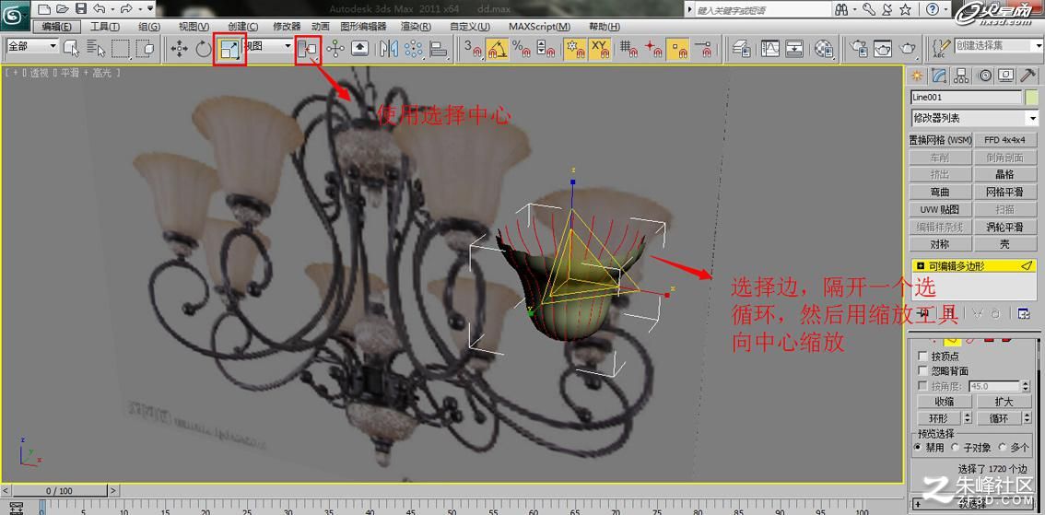Screen dimensions: 1045x515
Task: Toggle the Window/Crossing selection mode
Action: point(145,48)
